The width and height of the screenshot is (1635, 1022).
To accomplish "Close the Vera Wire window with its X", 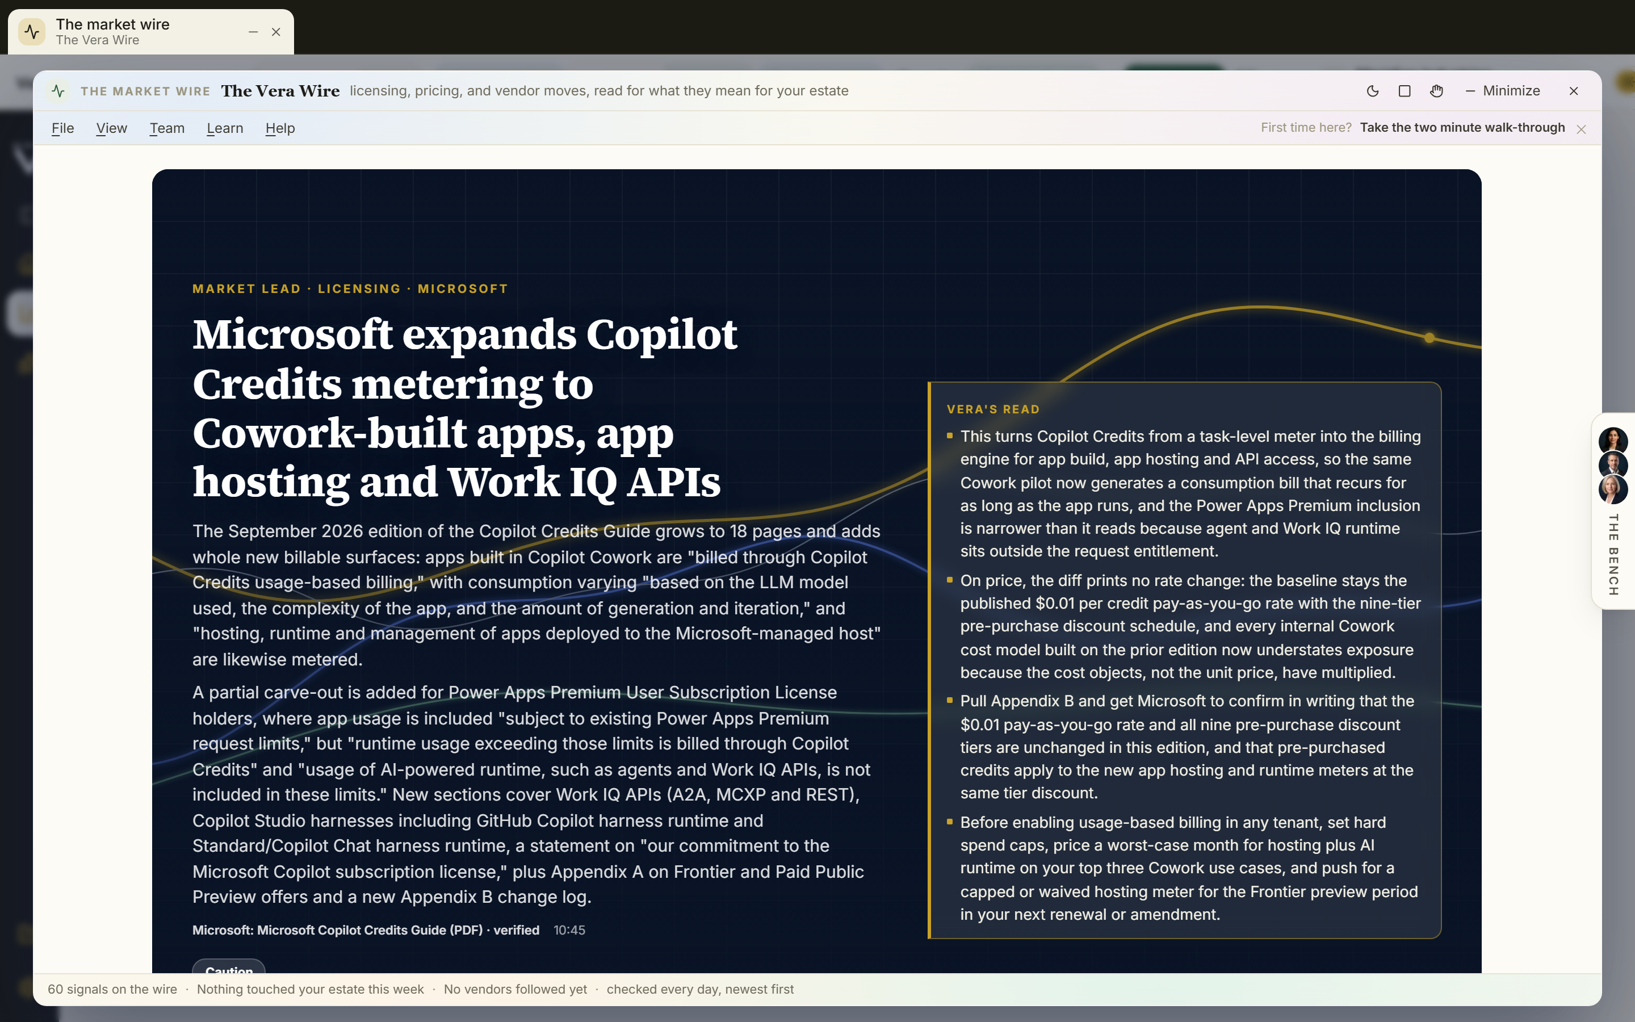I will (x=1574, y=91).
